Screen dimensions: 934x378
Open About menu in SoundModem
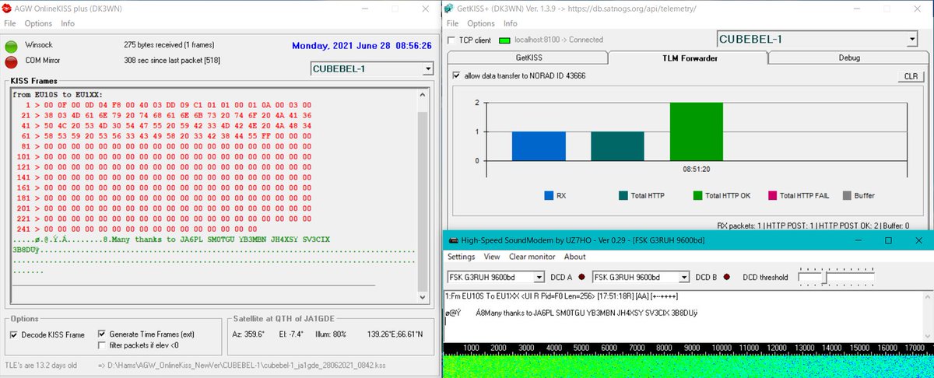(x=574, y=257)
